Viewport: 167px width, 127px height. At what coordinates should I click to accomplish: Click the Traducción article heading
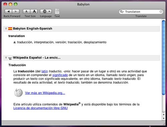point(17,65)
